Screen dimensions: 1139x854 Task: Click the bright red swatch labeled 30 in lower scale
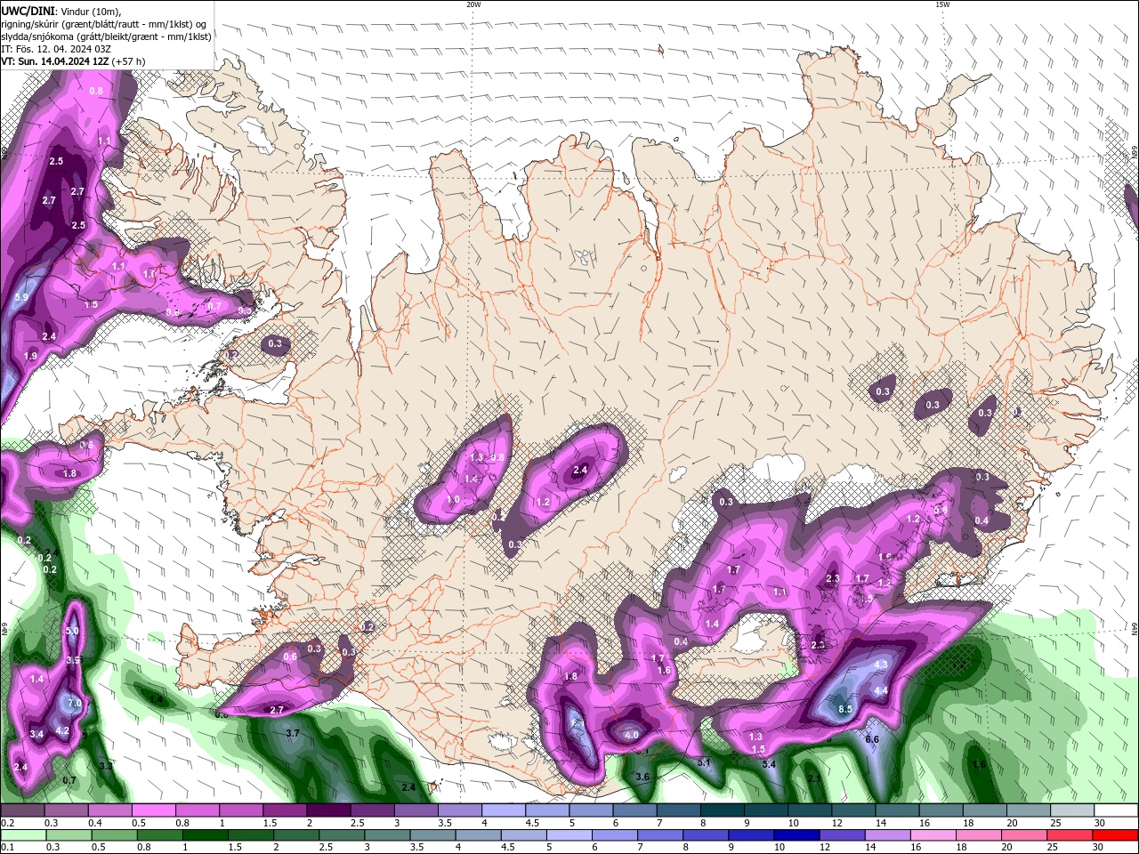[x=1115, y=834]
